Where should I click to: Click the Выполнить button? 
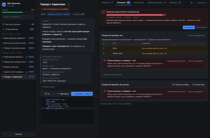(x=63, y=94)
